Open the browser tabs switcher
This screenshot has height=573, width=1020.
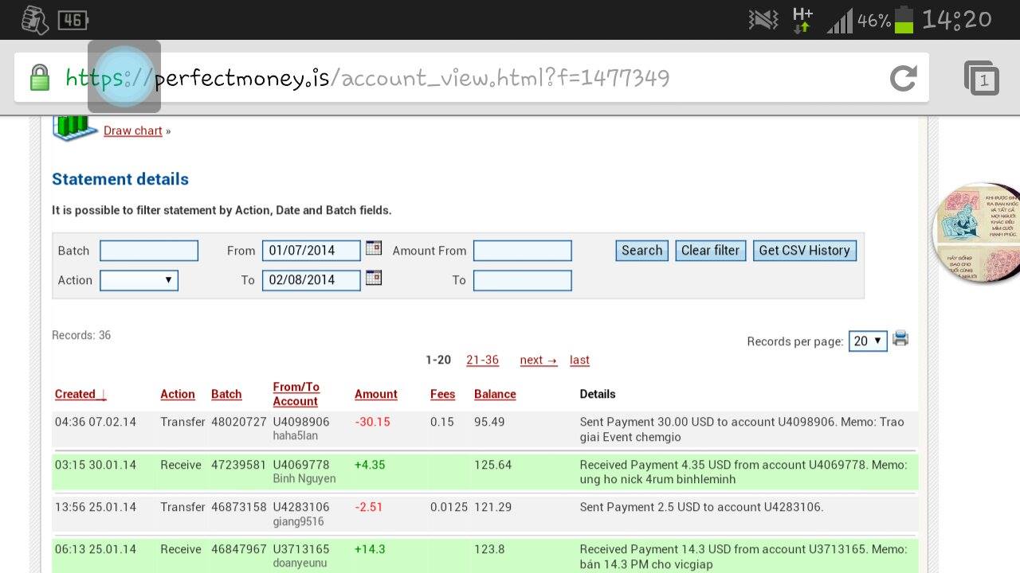tap(981, 78)
